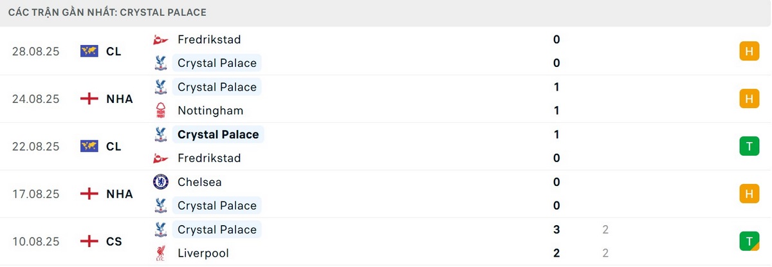Click Chelsea club crest icon
Screen dimensions: 772x267
coord(160,182)
